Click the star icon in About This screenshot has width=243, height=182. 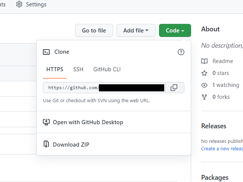tap(204, 73)
